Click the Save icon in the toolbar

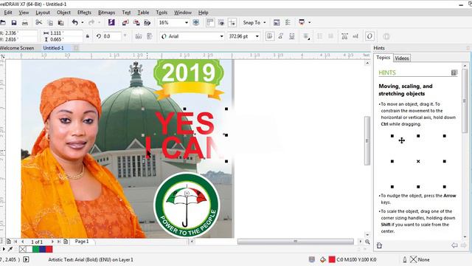click(x=14, y=23)
